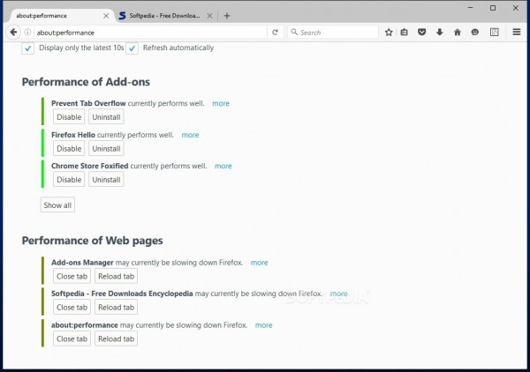The height and width of the screenshot is (372, 530).
Task: Bookmark this page with the star
Action: coord(389,33)
